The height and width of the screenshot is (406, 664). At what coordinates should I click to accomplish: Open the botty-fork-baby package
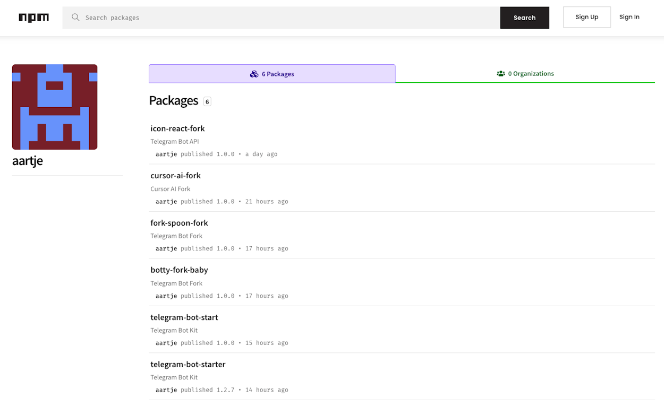(x=179, y=270)
